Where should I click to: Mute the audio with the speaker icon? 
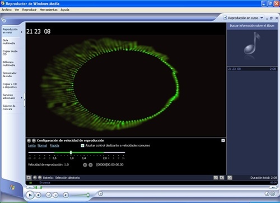click(66, 195)
